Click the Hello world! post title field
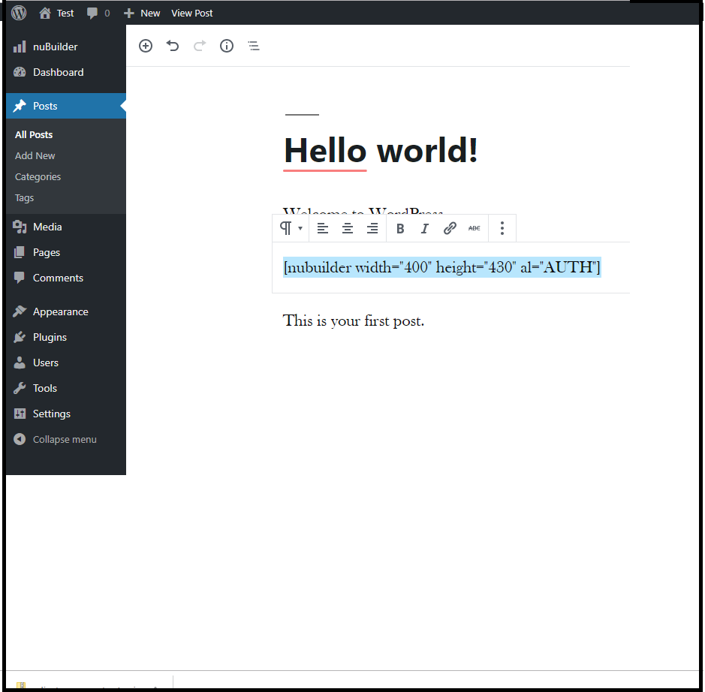Screen dimensions: 705x692 pyautogui.click(x=381, y=150)
